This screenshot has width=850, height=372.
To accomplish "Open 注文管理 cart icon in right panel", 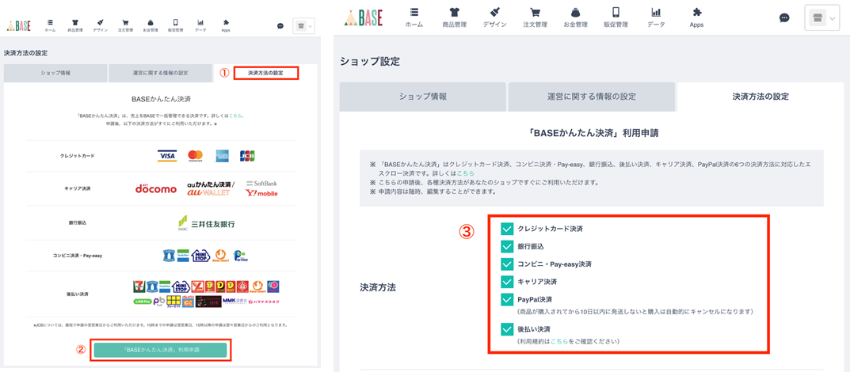I will point(535,17).
